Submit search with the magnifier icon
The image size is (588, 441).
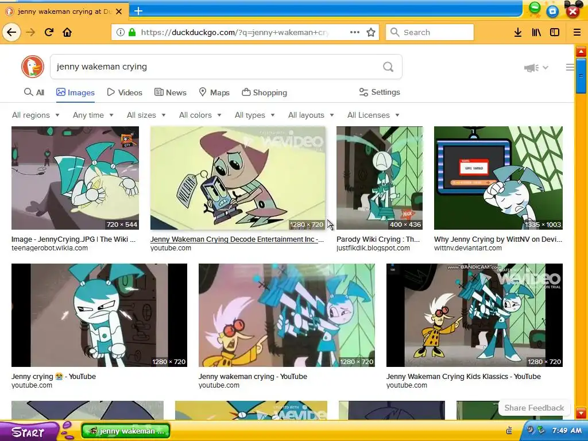(388, 67)
